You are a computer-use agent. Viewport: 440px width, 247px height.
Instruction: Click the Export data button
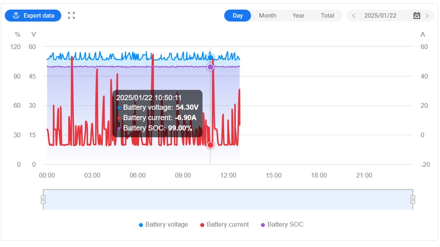click(33, 16)
